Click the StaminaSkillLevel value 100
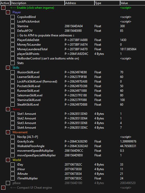The width and height of the screenshot is (145, 193). click(122, 100)
